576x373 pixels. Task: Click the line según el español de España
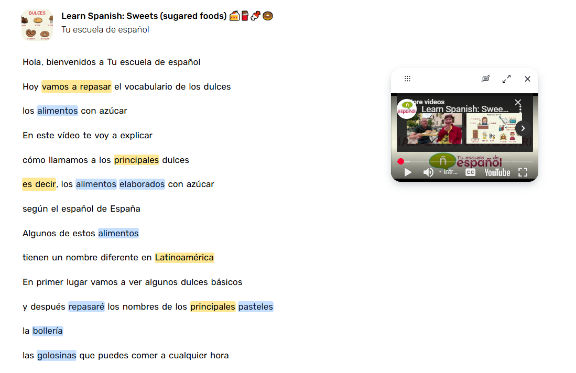[x=81, y=209]
